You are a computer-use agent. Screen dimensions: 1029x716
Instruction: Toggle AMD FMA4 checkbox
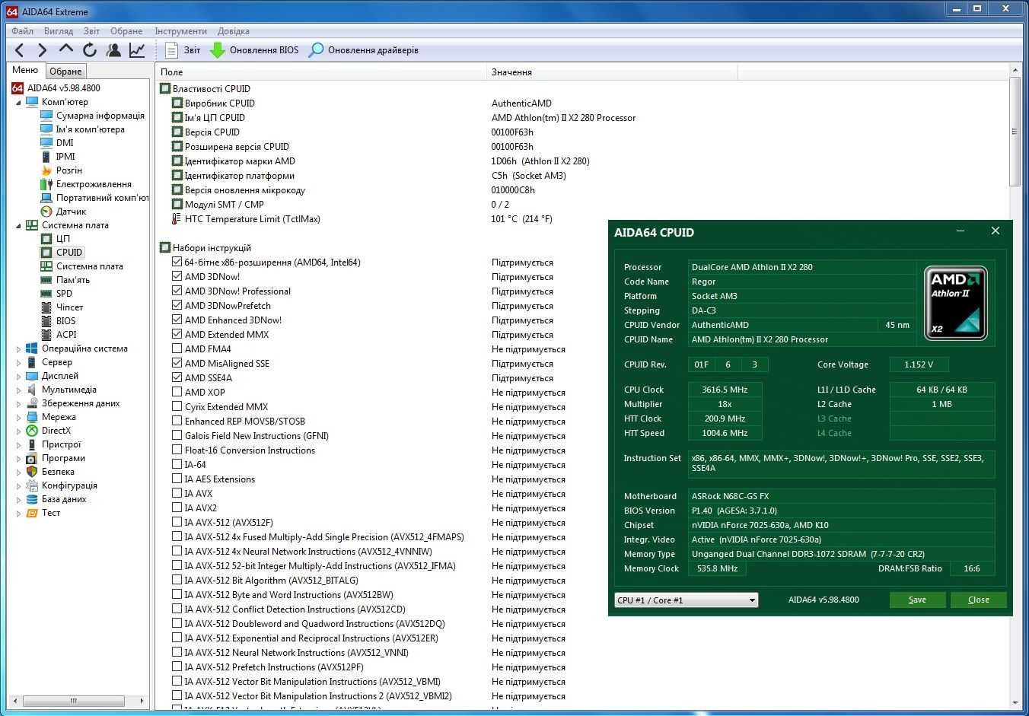pos(177,348)
